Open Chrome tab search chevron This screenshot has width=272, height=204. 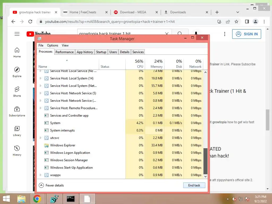pyautogui.click(x=238, y=12)
